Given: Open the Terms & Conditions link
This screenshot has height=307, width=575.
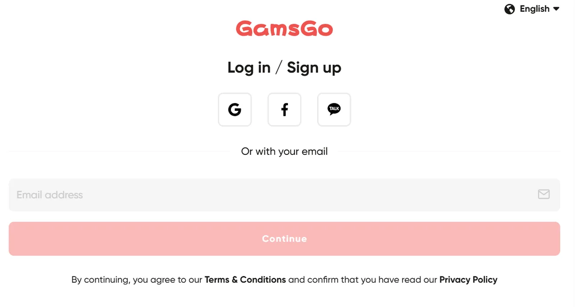Looking at the screenshot, I should point(245,279).
